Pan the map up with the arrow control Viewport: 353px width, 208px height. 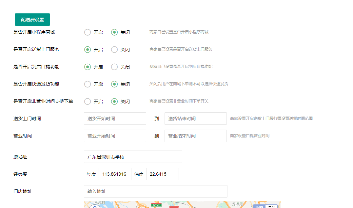click(95, 206)
